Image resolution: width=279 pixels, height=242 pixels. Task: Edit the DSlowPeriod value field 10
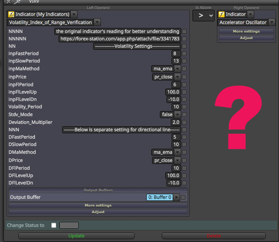(176, 145)
